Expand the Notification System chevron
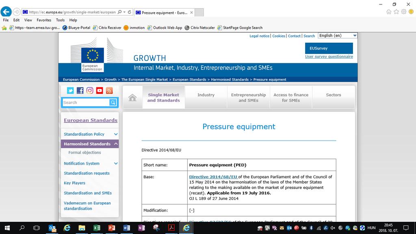416x234 pixels. (116, 163)
